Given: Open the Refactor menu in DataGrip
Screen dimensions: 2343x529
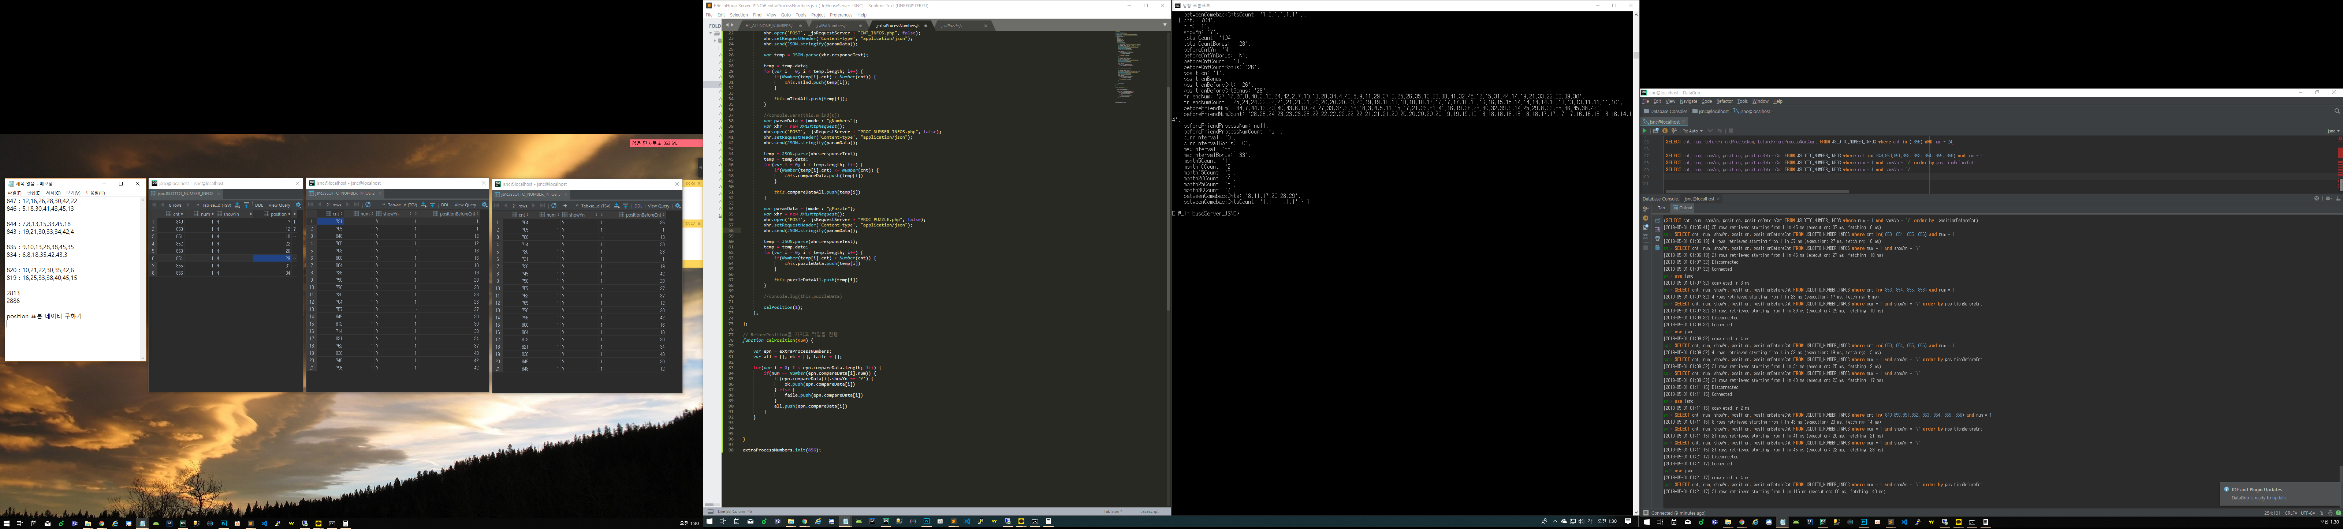Looking at the screenshot, I should [x=1725, y=101].
